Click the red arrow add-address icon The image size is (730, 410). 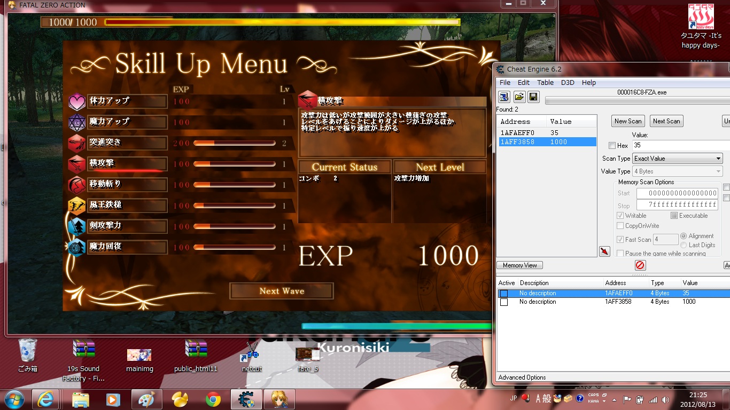point(604,251)
